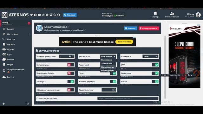The height and width of the screenshot is (114, 203).
Task: Focus the Ссылка на ресурс-пак URL field
Action: pyautogui.click(x=128, y=98)
